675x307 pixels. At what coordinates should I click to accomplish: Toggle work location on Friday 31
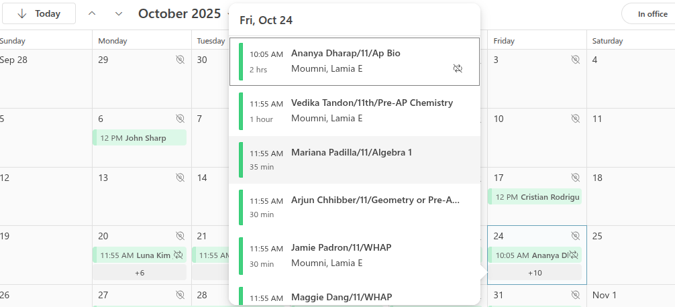575,295
